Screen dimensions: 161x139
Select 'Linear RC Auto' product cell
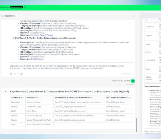(x=39, y=107)
